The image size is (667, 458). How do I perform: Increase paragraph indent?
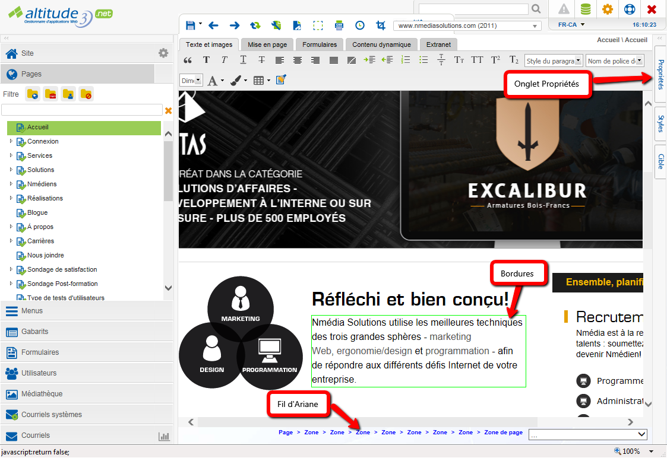click(369, 60)
